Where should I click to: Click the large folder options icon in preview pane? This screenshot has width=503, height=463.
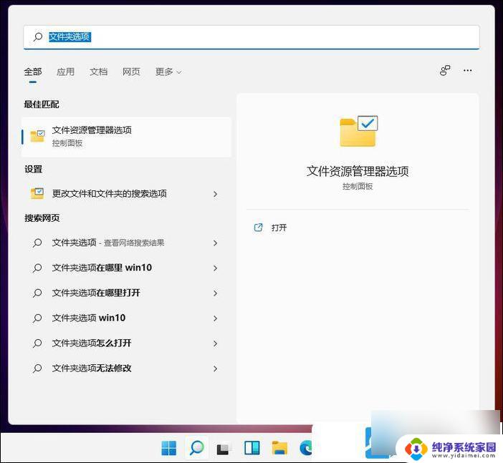point(358,132)
